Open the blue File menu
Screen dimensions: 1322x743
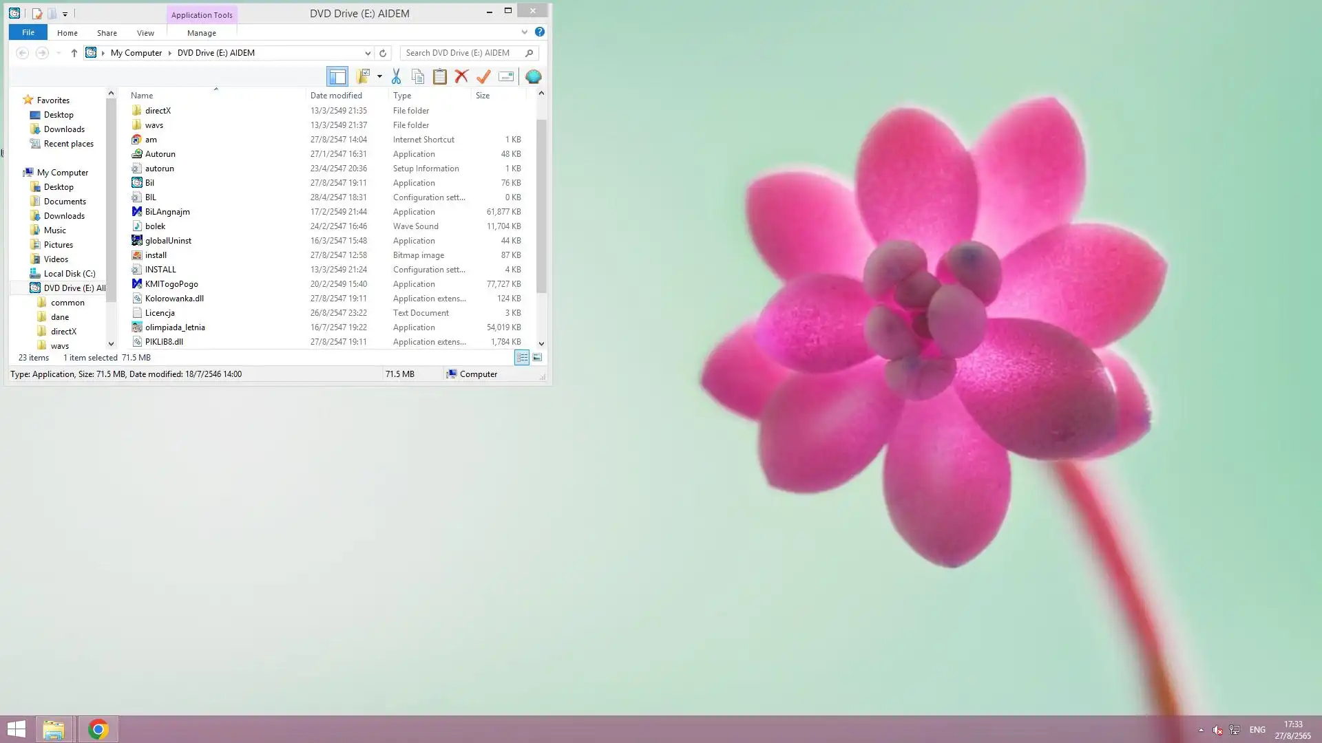pos(28,32)
